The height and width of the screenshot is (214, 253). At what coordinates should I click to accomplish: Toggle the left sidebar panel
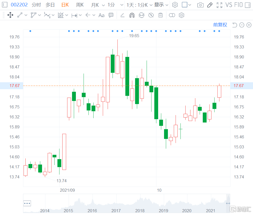[x=5, y=5]
